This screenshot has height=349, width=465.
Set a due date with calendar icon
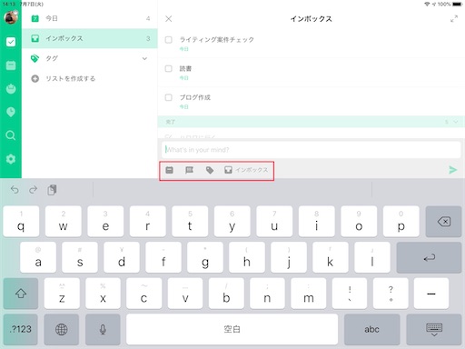tap(170, 170)
